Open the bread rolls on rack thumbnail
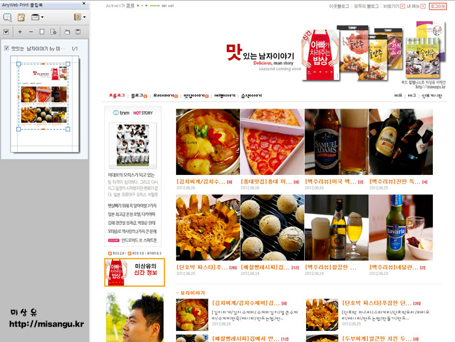 [x=272, y=228]
